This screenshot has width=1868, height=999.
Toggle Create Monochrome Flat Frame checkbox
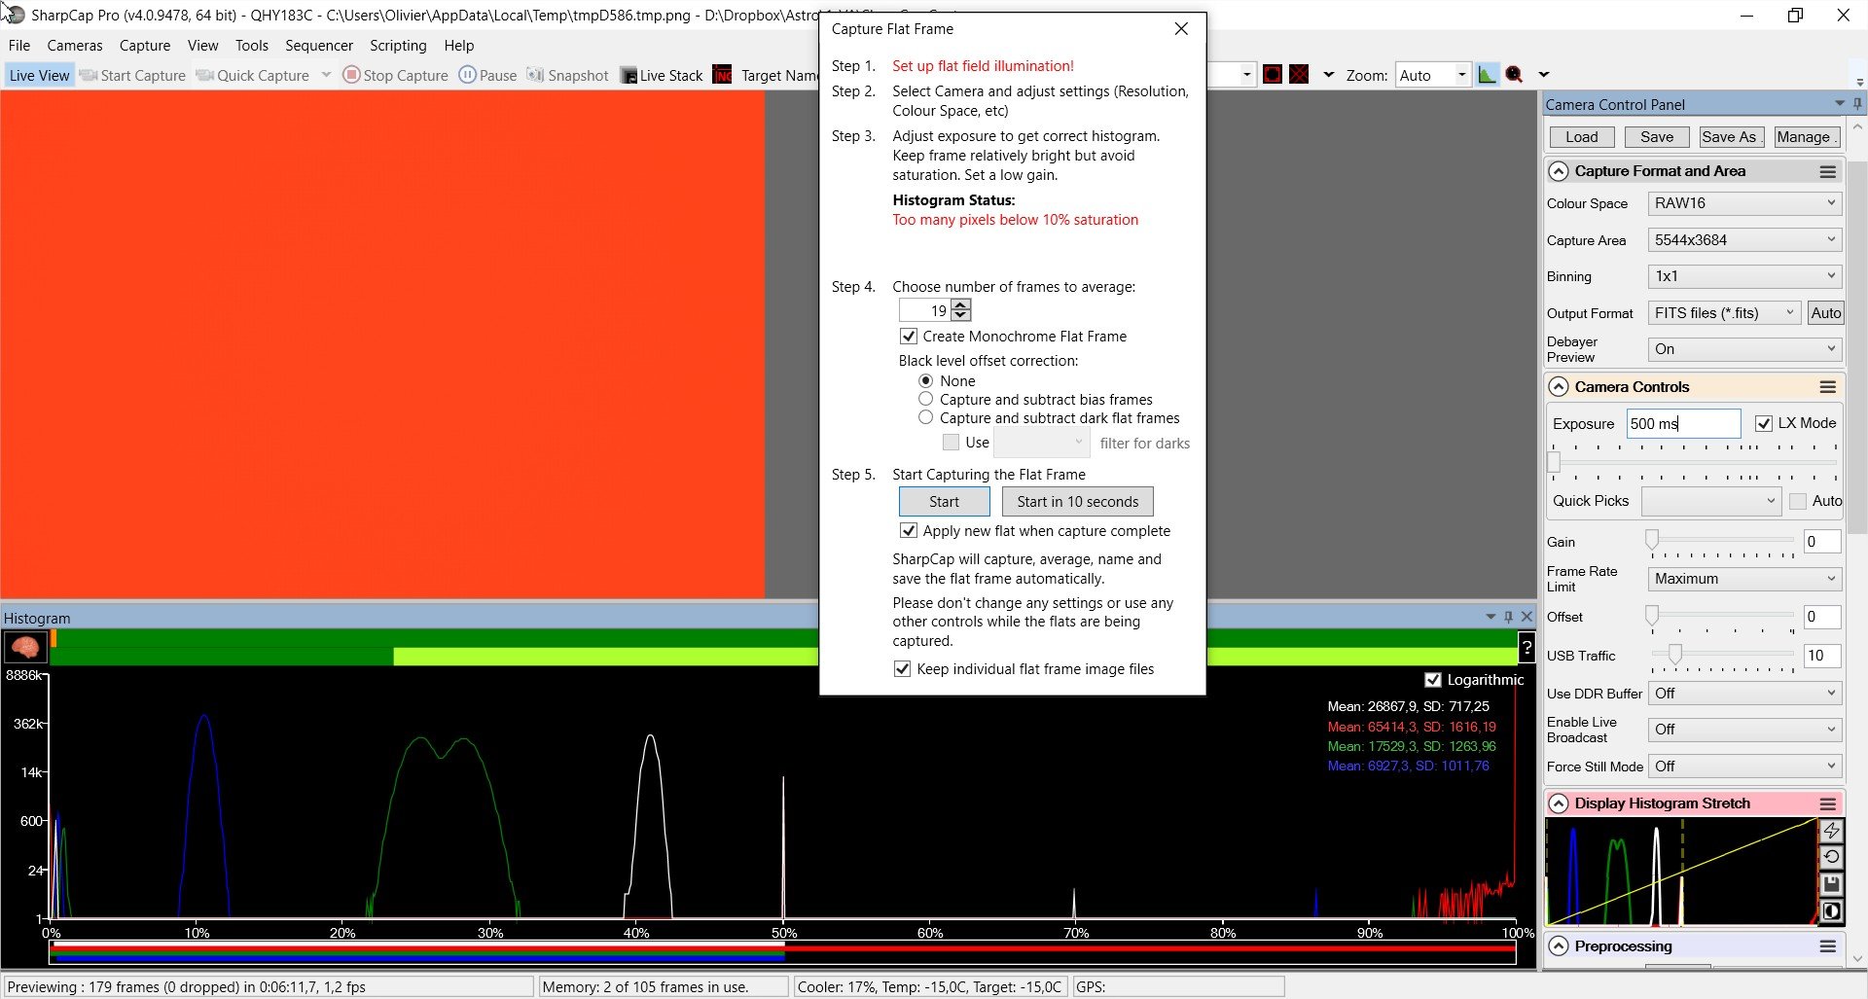click(x=909, y=337)
